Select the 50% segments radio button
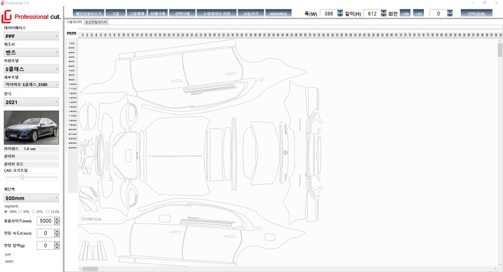 (20, 212)
